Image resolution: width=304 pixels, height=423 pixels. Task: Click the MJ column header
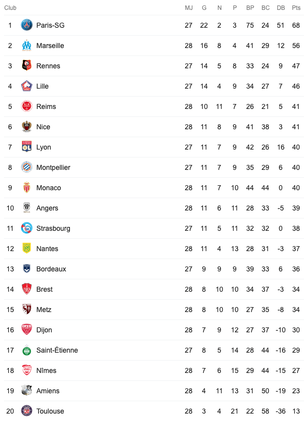click(x=189, y=8)
